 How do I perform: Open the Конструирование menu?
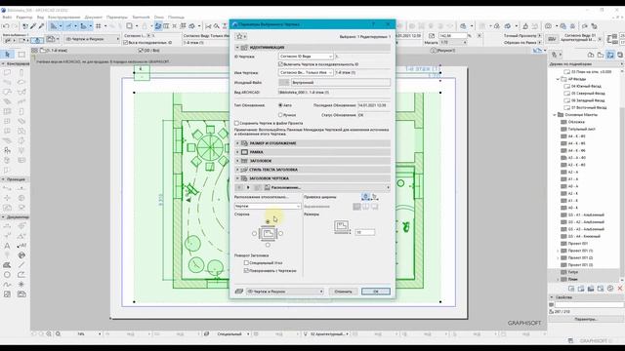click(64, 18)
